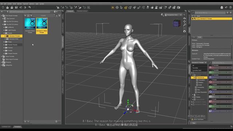Click the Z Scale parameter icon

click(x=210, y=111)
